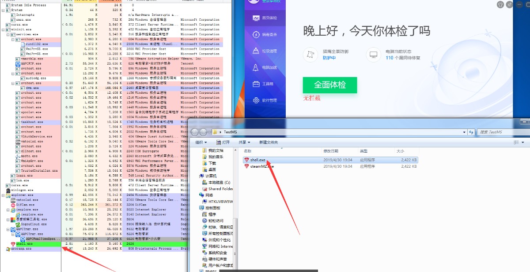Viewport: 530px width, 272px height.
Task: Click the TestMS address bar
Action: click(x=339, y=132)
